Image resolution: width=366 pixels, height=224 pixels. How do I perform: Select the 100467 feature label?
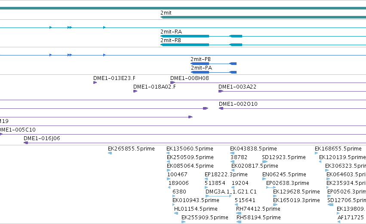pyautogui.click(x=177, y=175)
